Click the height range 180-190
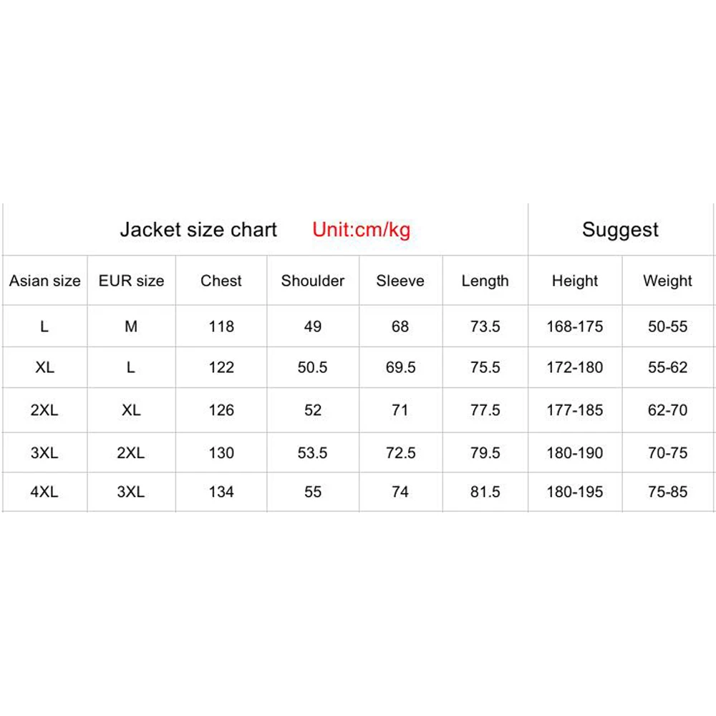 pos(575,453)
